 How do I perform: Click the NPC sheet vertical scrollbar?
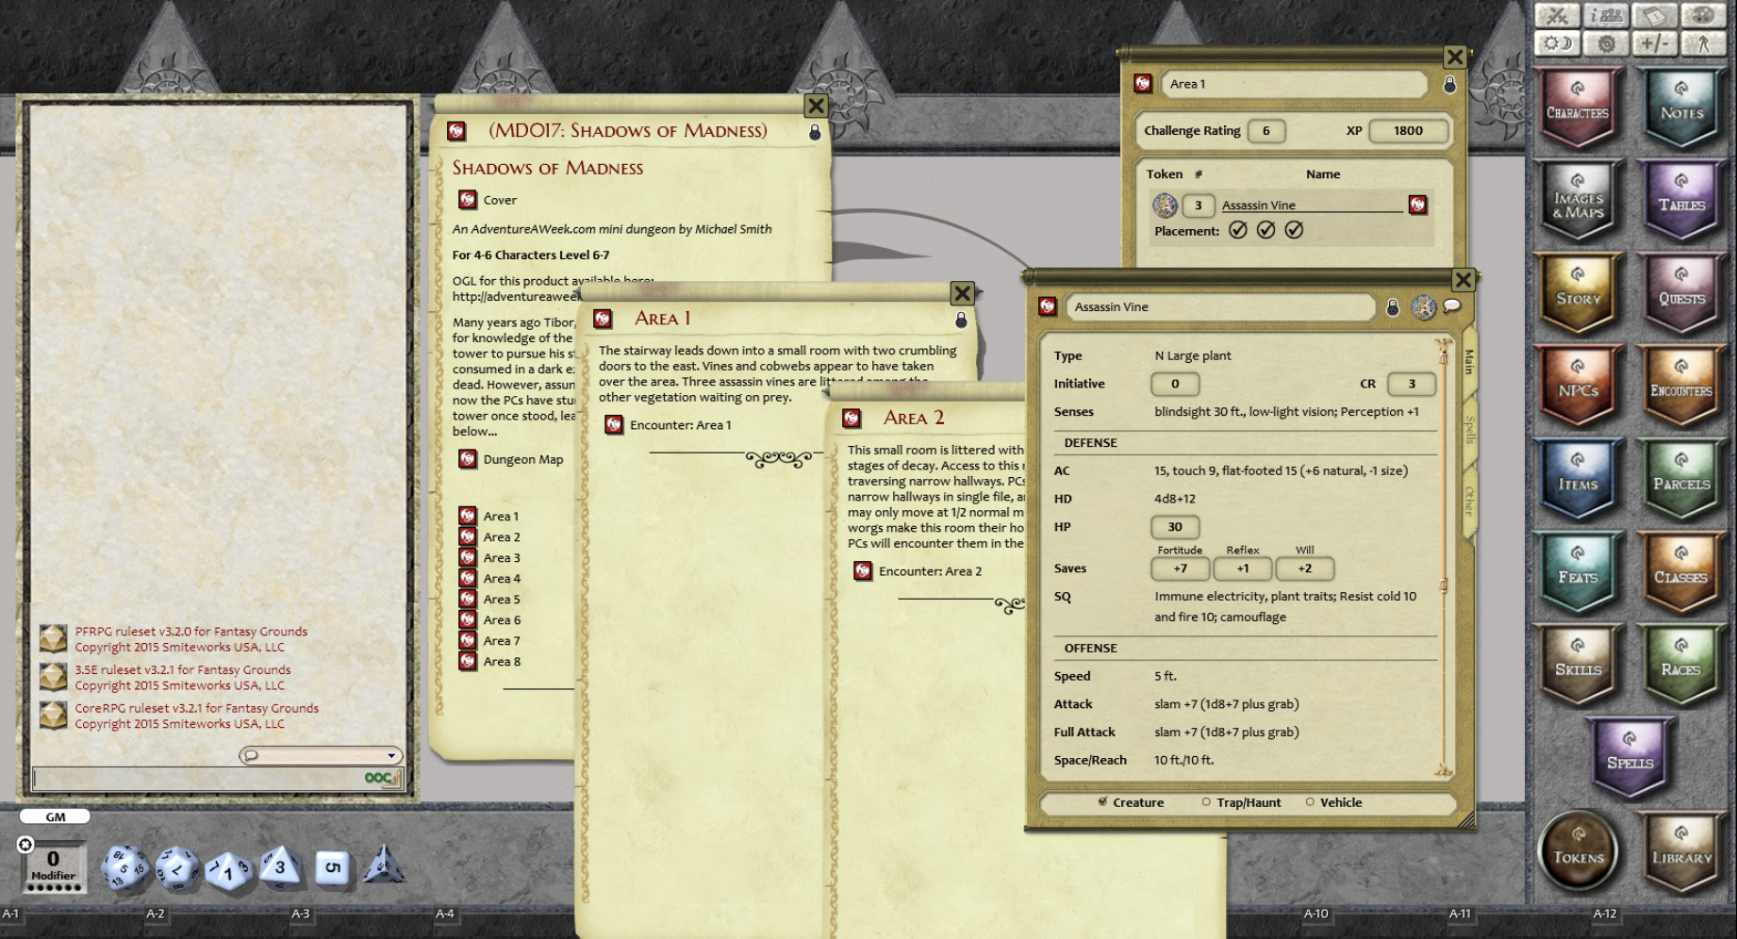coord(1444,556)
